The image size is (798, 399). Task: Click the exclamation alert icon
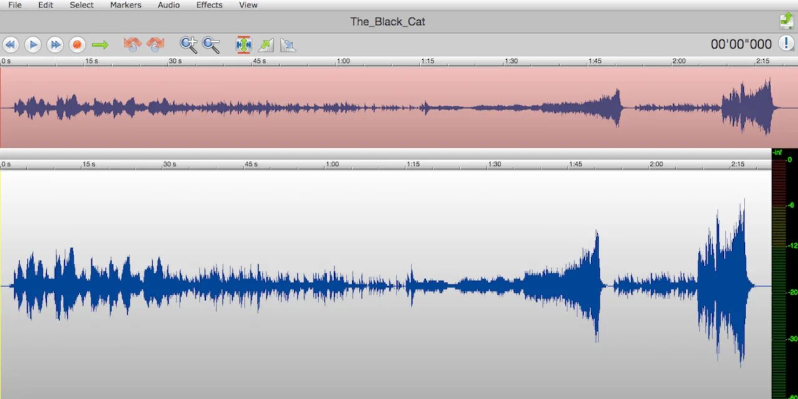[x=787, y=44]
